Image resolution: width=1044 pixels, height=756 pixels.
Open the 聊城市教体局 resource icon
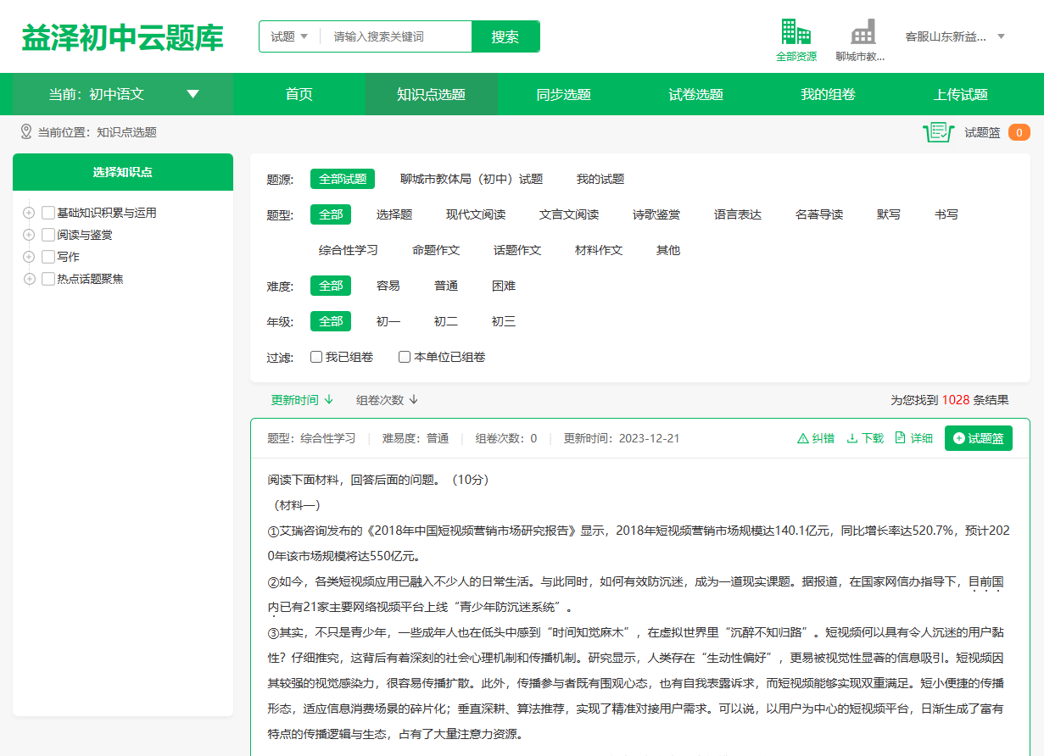(x=864, y=31)
